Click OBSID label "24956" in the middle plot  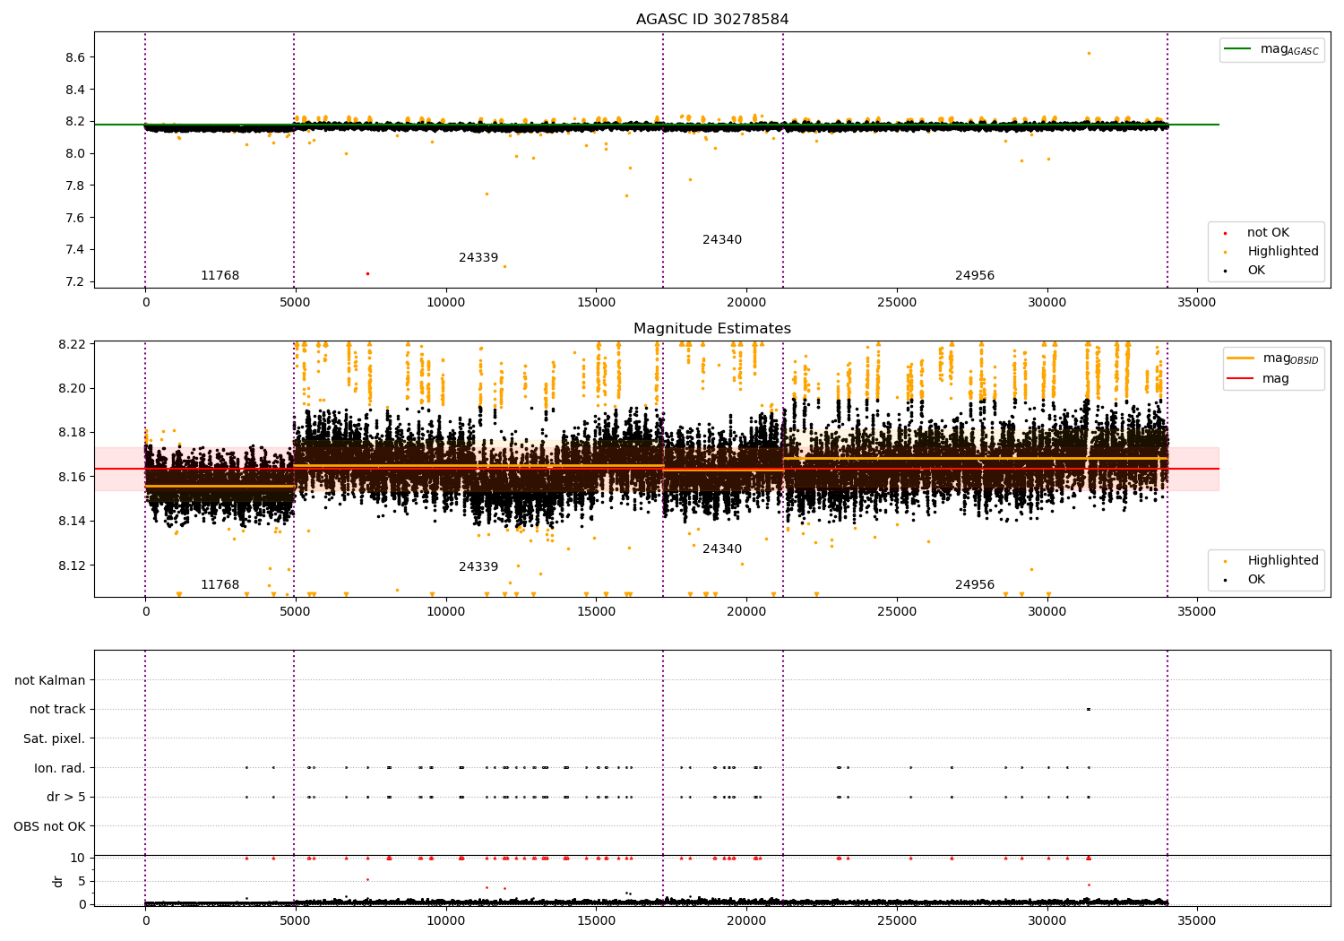click(975, 585)
